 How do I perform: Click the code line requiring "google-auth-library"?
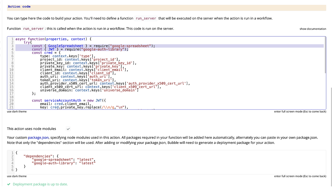coord(80,49)
